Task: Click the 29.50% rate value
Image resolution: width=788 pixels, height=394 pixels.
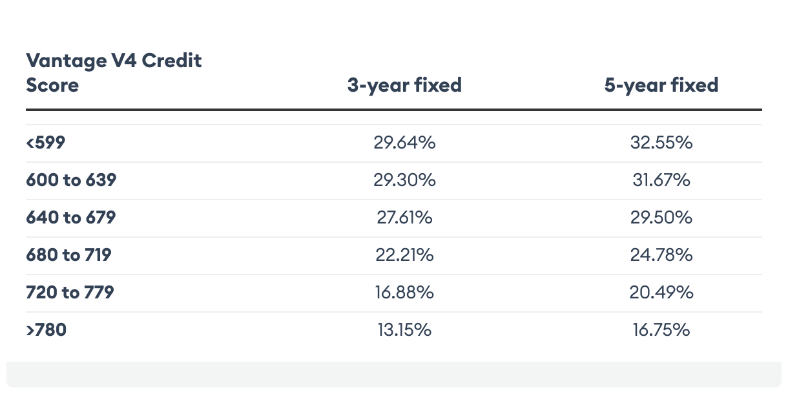Action: (x=661, y=217)
